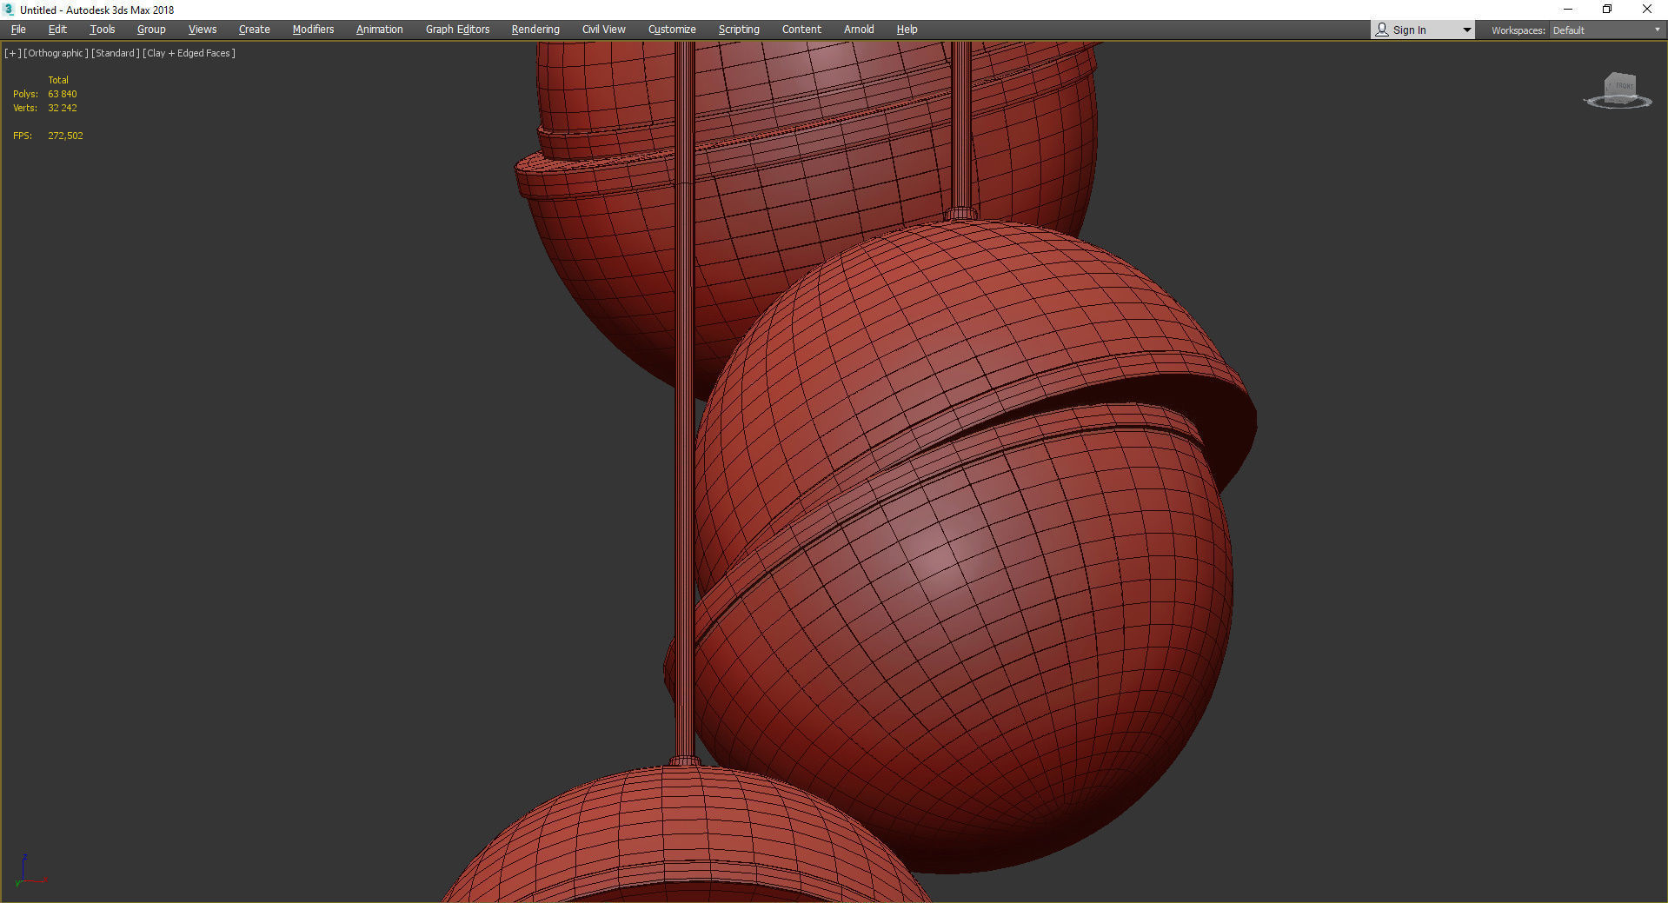
Task: Open the Animation menu
Action: point(380,30)
